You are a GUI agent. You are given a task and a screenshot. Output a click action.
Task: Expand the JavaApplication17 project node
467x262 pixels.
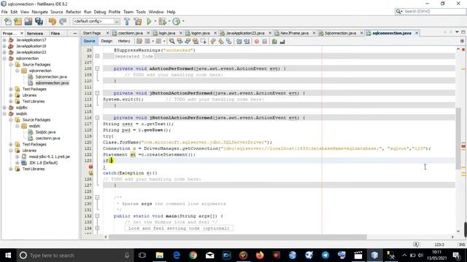pyautogui.click(x=4, y=40)
